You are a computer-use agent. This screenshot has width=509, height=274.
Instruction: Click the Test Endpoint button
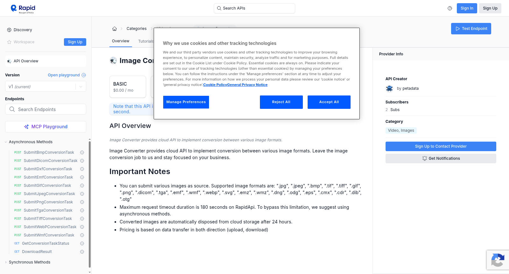471,29
